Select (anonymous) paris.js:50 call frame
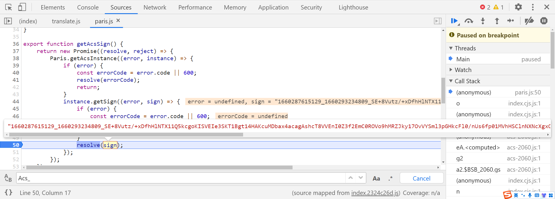555x199 pixels. coord(498,92)
